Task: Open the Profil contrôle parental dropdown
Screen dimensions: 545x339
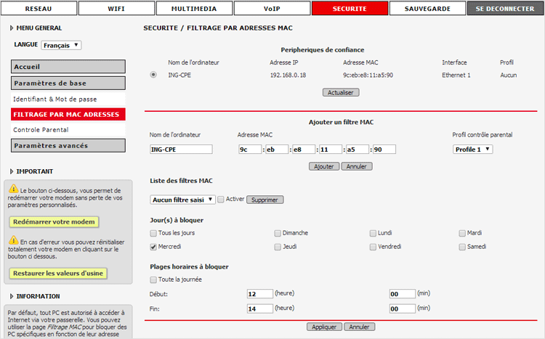Action: pyautogui.click(x=472, y=149)
